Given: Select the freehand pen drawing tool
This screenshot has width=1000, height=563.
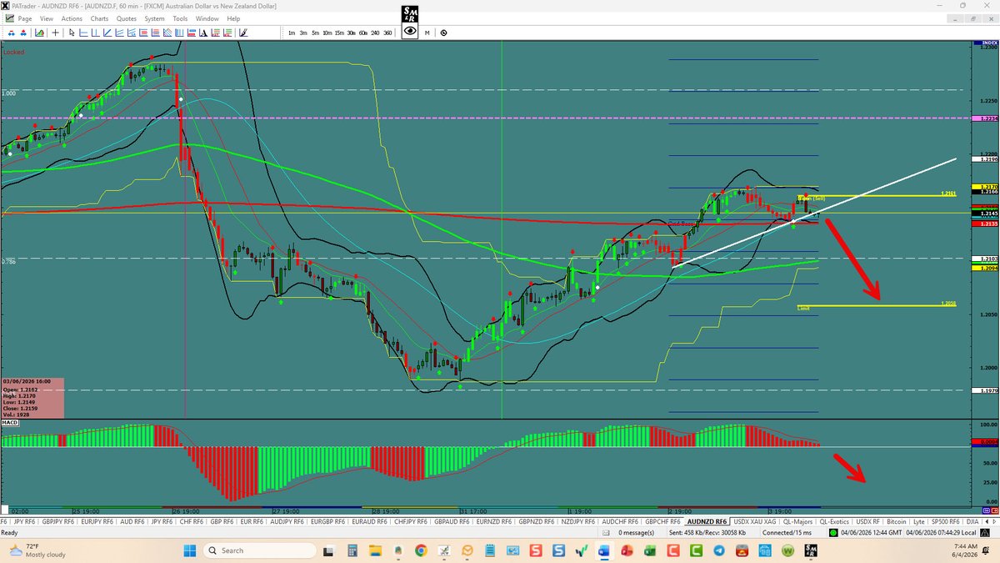Looking at the screenshot, I should [x=243, y=33].
